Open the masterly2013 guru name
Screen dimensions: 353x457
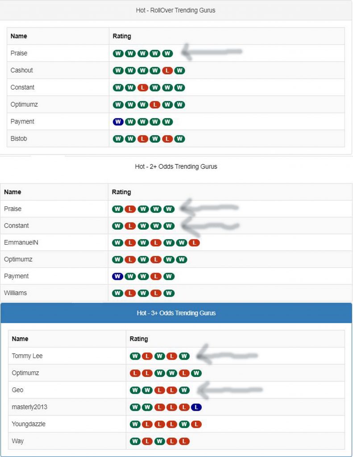click(x=29, y=407)
